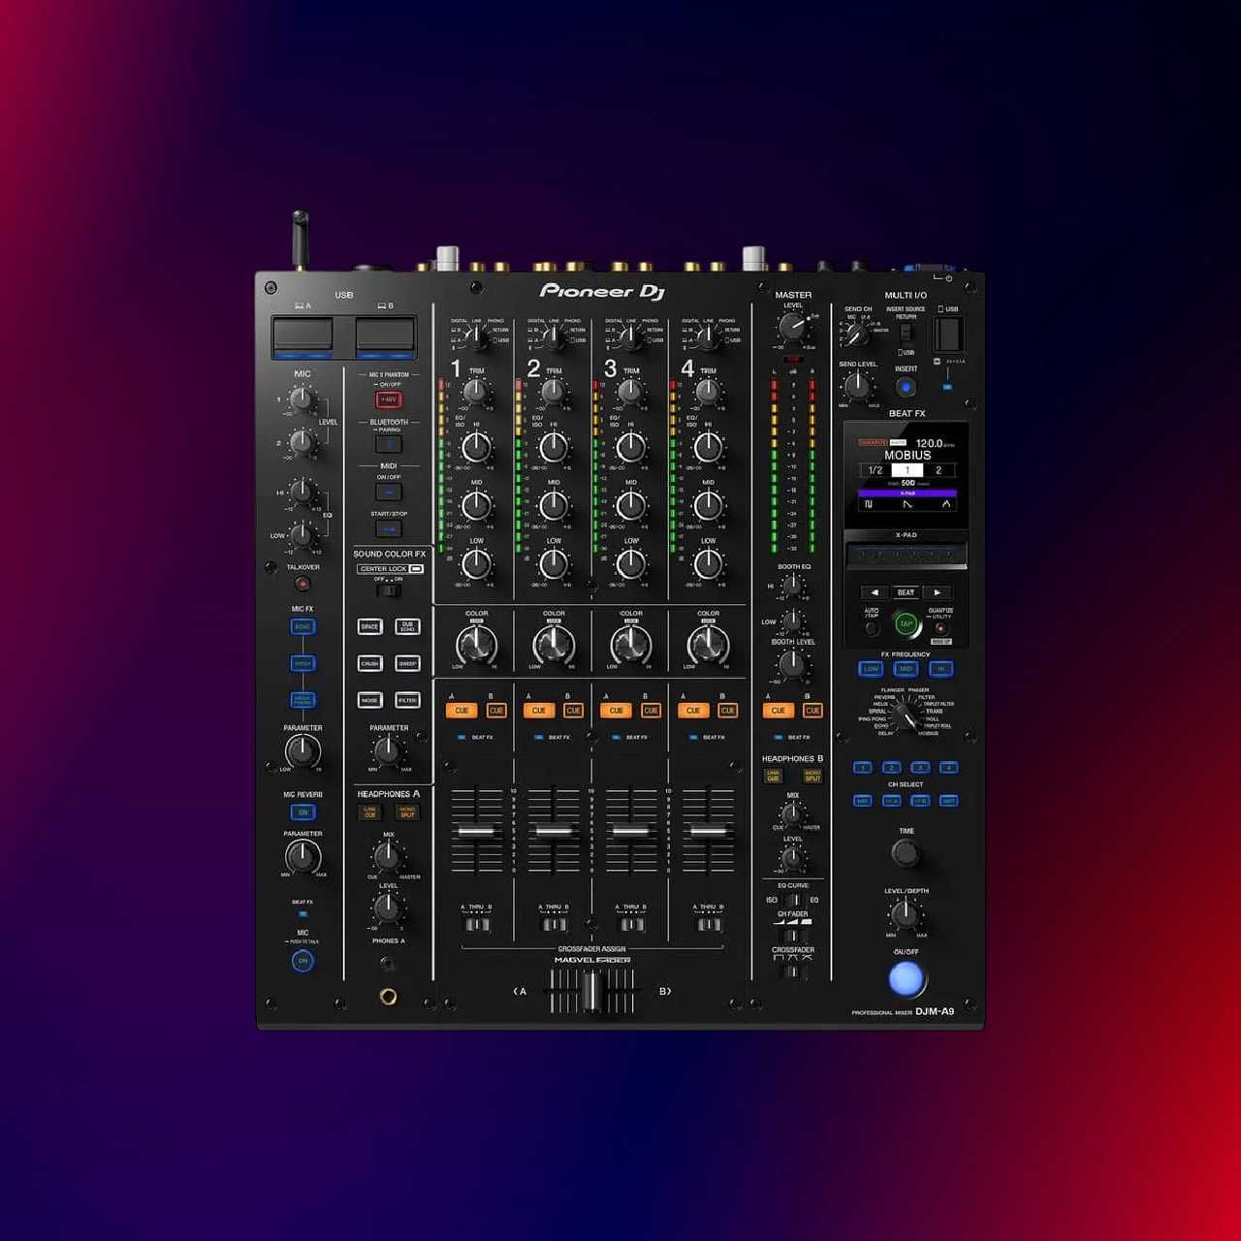
Task: Click the MIC REVERB parameter knob
Action: [x=302, y=856]
